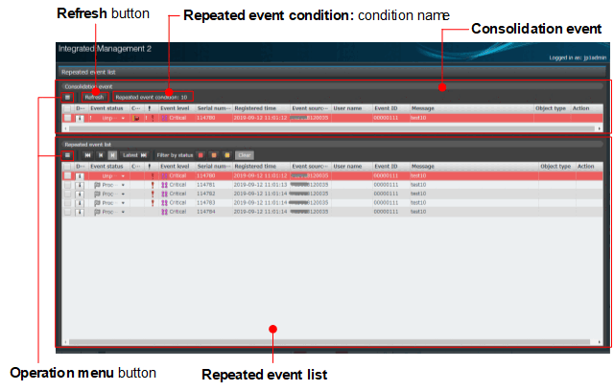The height and width of the screenshot is (391, 614).
Task: Click Repeated event list horizontal scrollbar left arrow
Action: point(65,342)
